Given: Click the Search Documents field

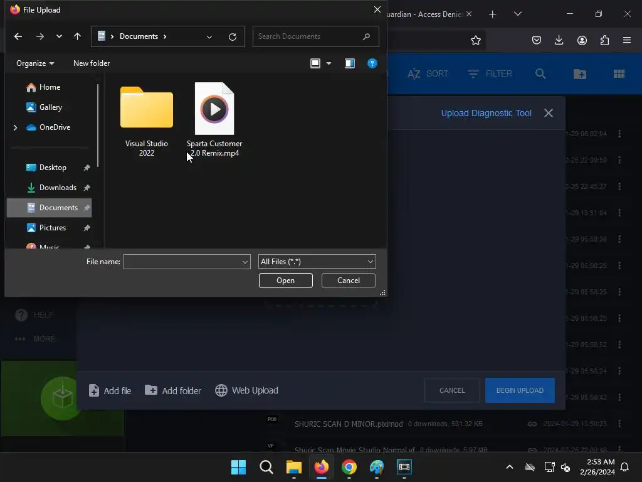Looking at the screenshot, I should [315, 36].
